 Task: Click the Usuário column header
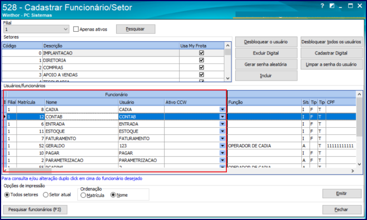[141, 102]
